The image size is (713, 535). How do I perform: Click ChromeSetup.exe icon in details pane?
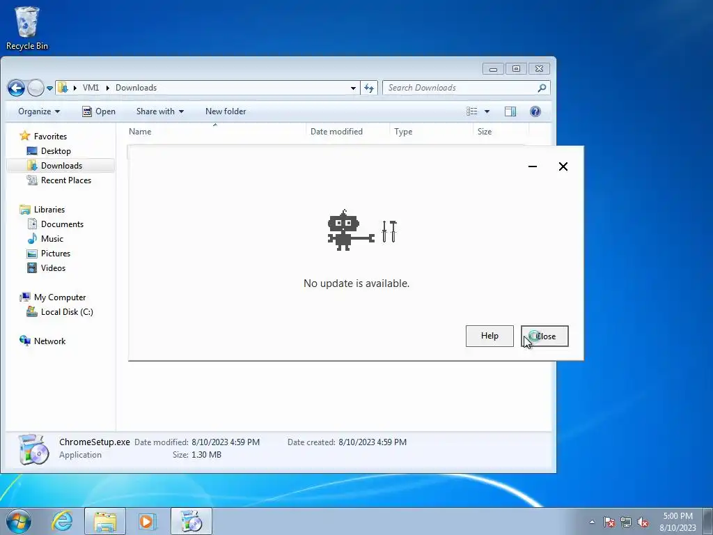pyautogui.click(x=33, y=449)
